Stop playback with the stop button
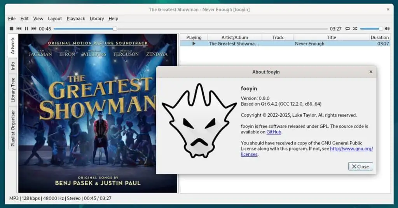The image size is (398, 208). click(x=12, y=29)
